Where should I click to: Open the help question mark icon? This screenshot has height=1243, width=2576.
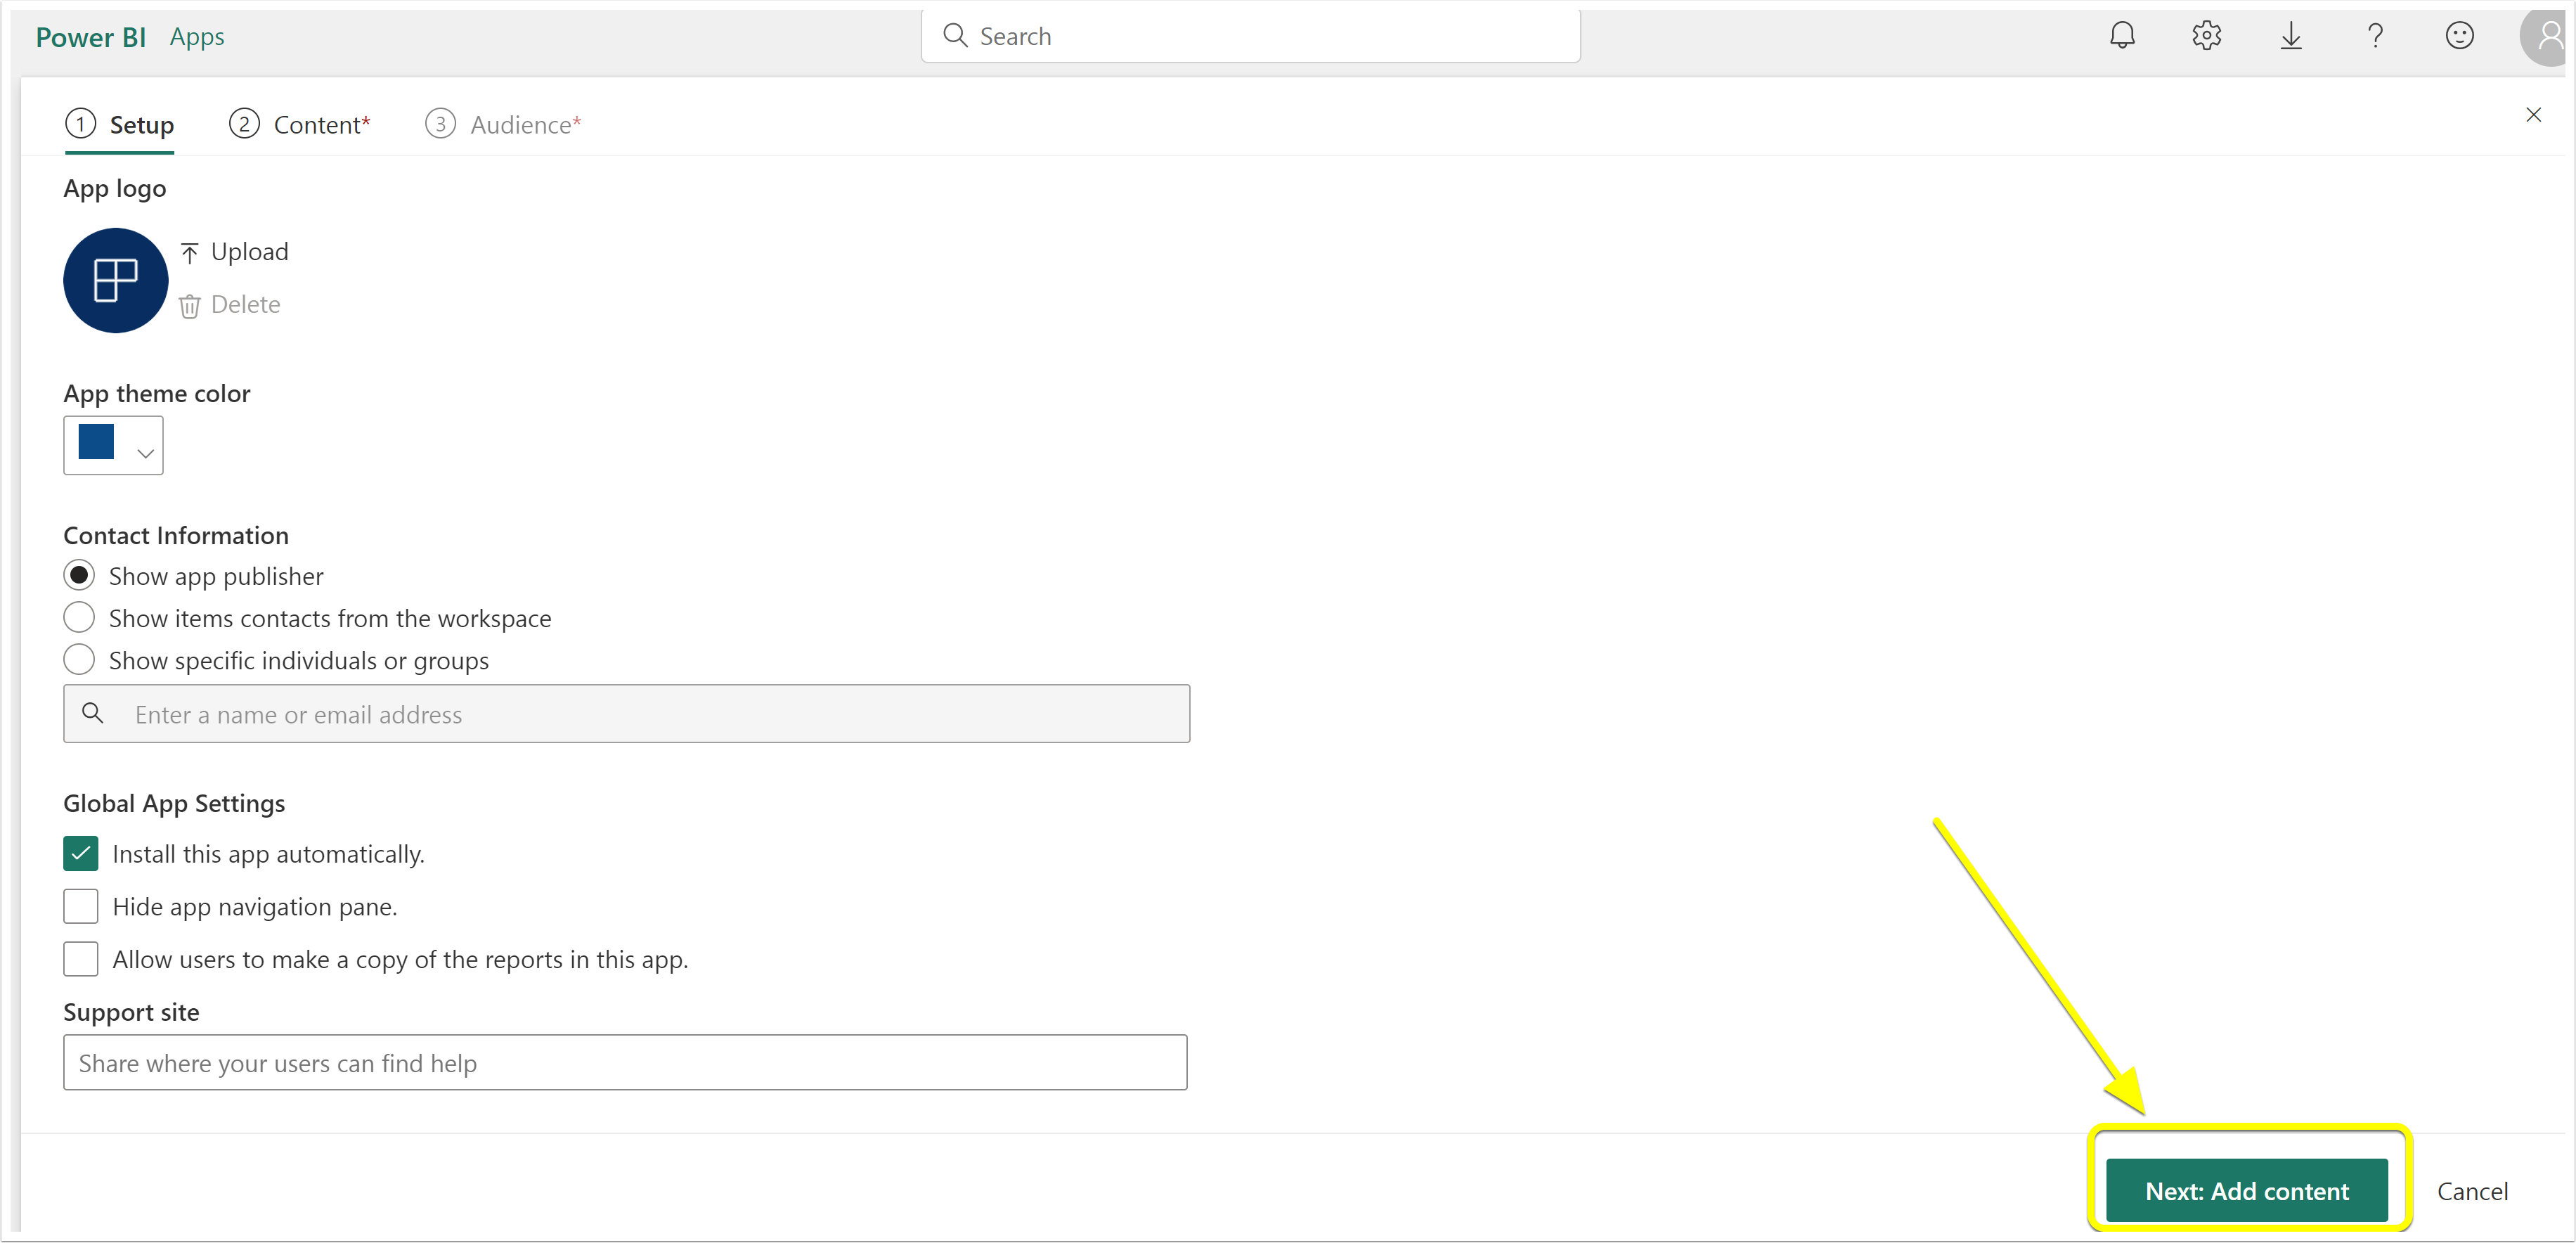pos(2375,36)
